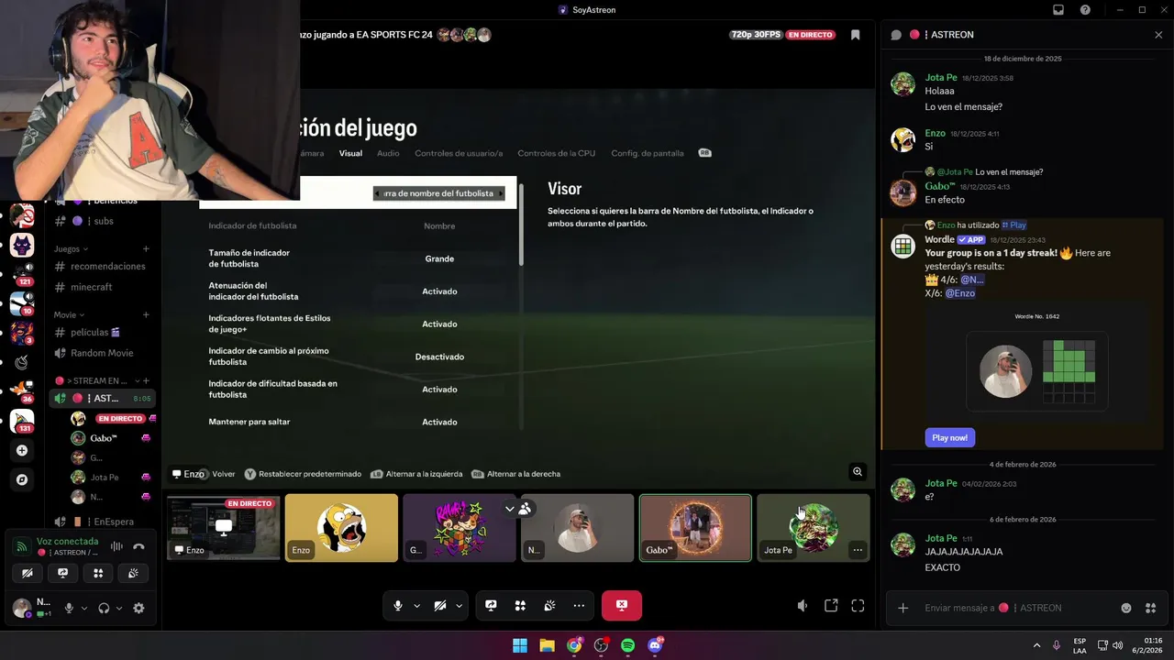Select Enzo's Homer avatar participant tile
The image size is (1174, 660).
click(x=341, y=527)
